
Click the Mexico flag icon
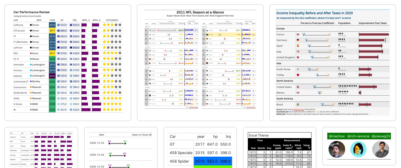click(298, 93)
